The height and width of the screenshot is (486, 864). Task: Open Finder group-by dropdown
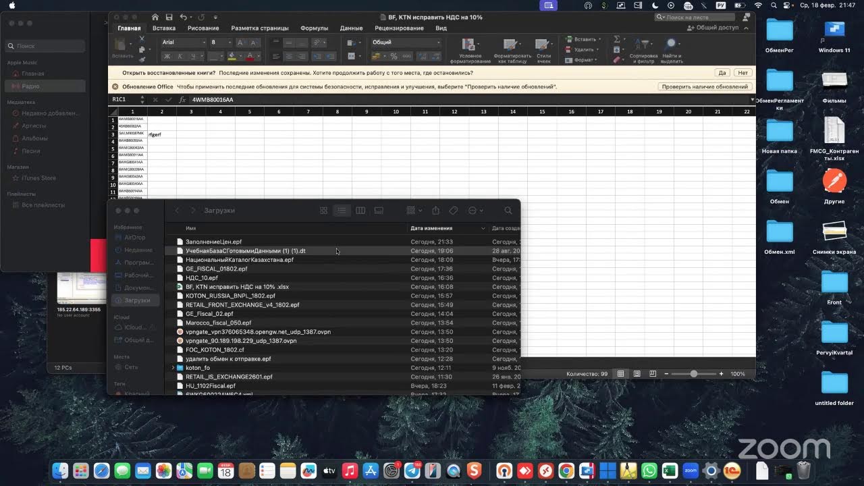tap(414, 211)
